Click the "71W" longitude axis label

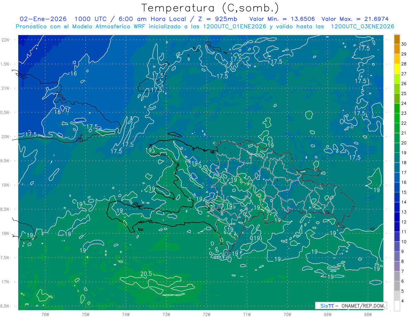coord(247,314)
